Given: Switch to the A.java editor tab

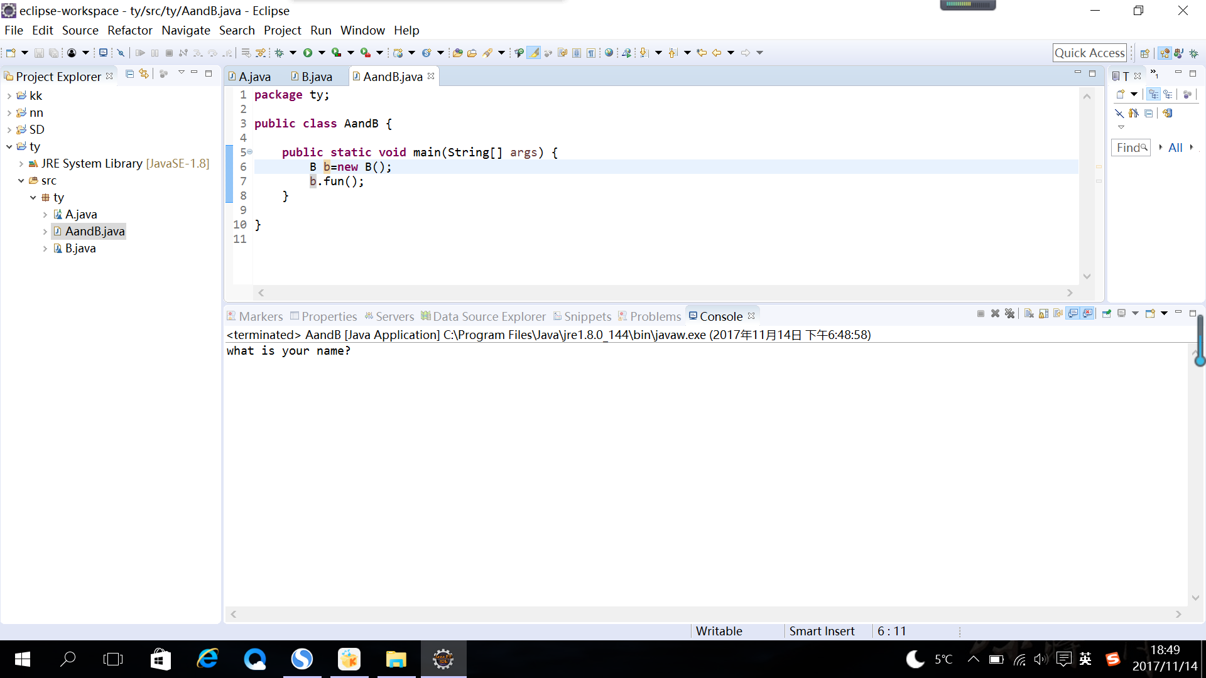Looking at the screenshot, I should point(250,77).
